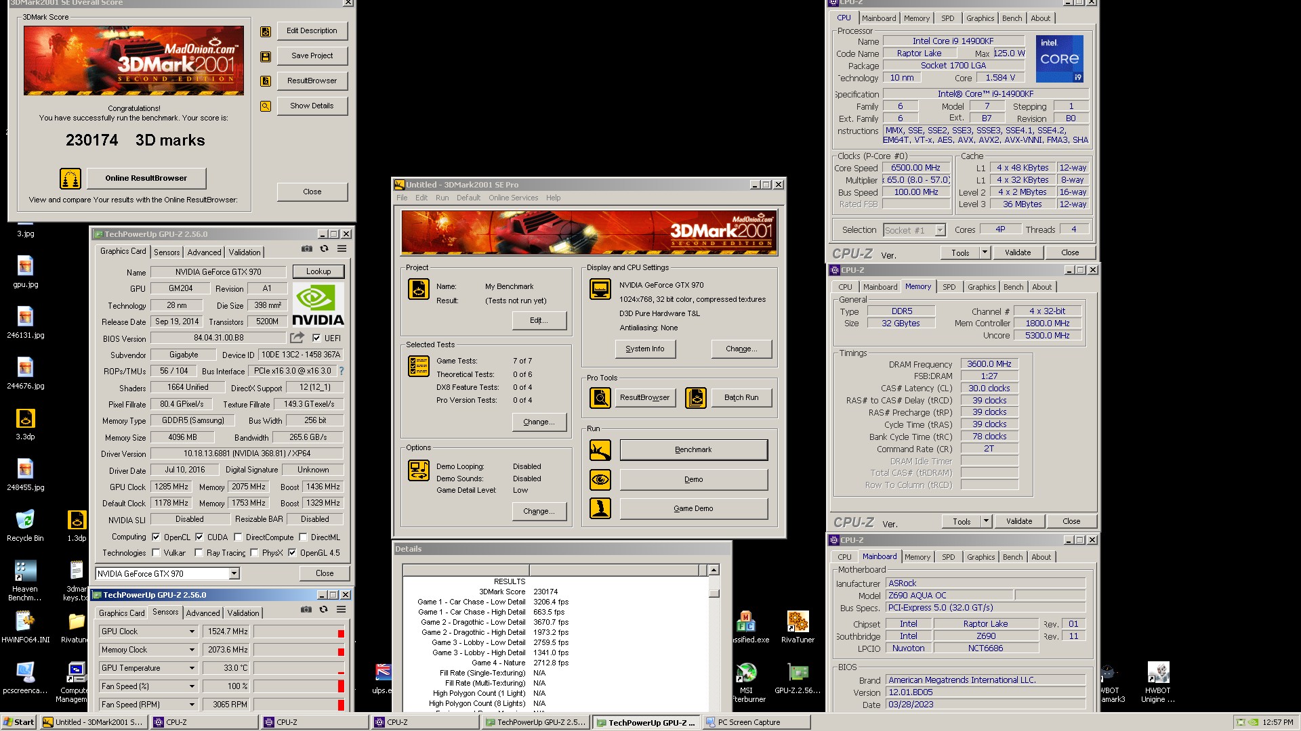
Task: Click the Lookup button in GPU-Z
Action: click(318, 271)
